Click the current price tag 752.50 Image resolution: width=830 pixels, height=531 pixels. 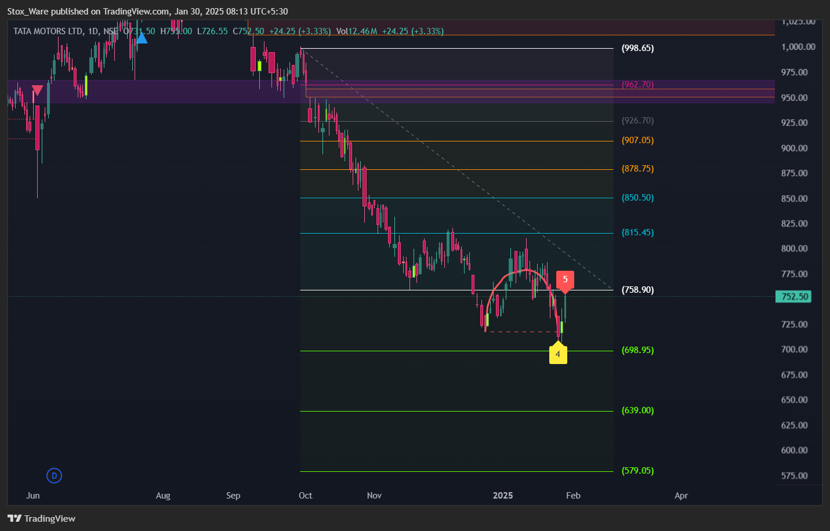point(794,297)
